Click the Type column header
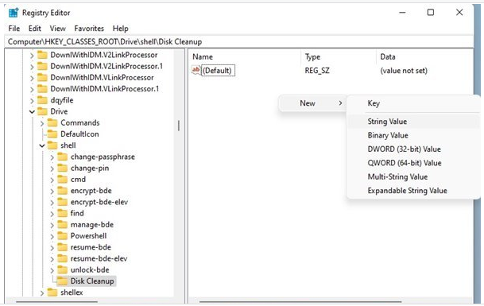The height and width of the screenshot is (306, 484). pyautogui.click(x=312, y=56)
